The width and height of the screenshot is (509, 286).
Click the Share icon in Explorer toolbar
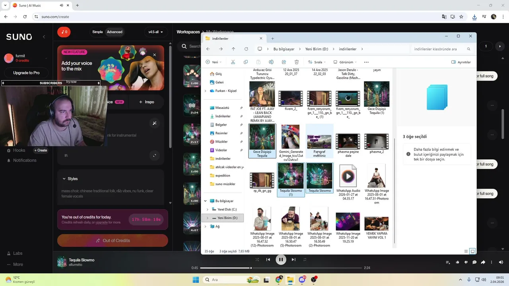click(x=284, y=62)
